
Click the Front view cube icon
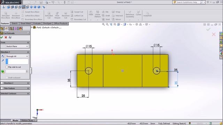click(8, 7)
